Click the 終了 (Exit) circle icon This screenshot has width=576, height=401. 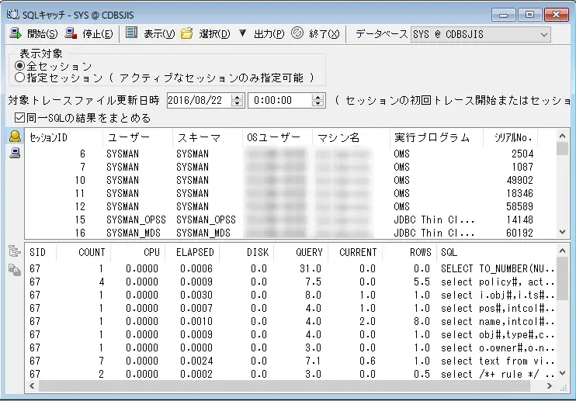pos(297,33)
